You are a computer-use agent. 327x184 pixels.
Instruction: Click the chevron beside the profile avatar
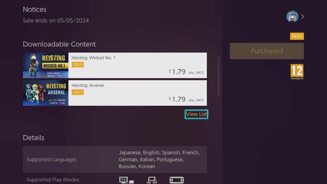(x=302, y=17)
